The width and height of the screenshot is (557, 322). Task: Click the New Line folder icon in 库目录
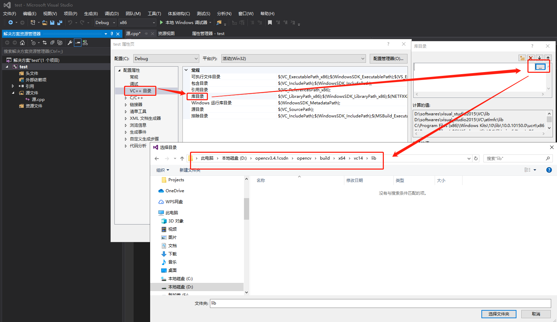522,58
